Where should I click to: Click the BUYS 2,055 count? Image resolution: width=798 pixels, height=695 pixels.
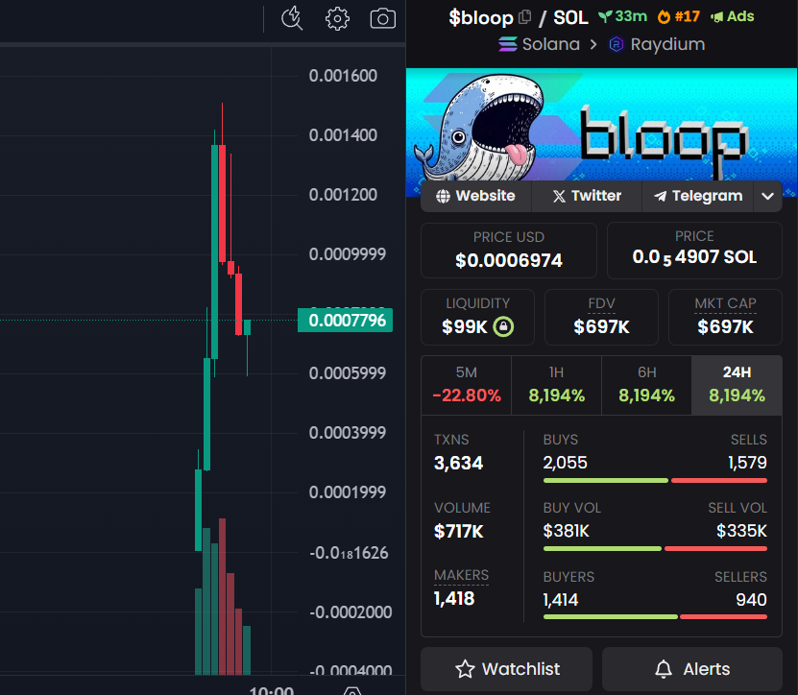565,463
